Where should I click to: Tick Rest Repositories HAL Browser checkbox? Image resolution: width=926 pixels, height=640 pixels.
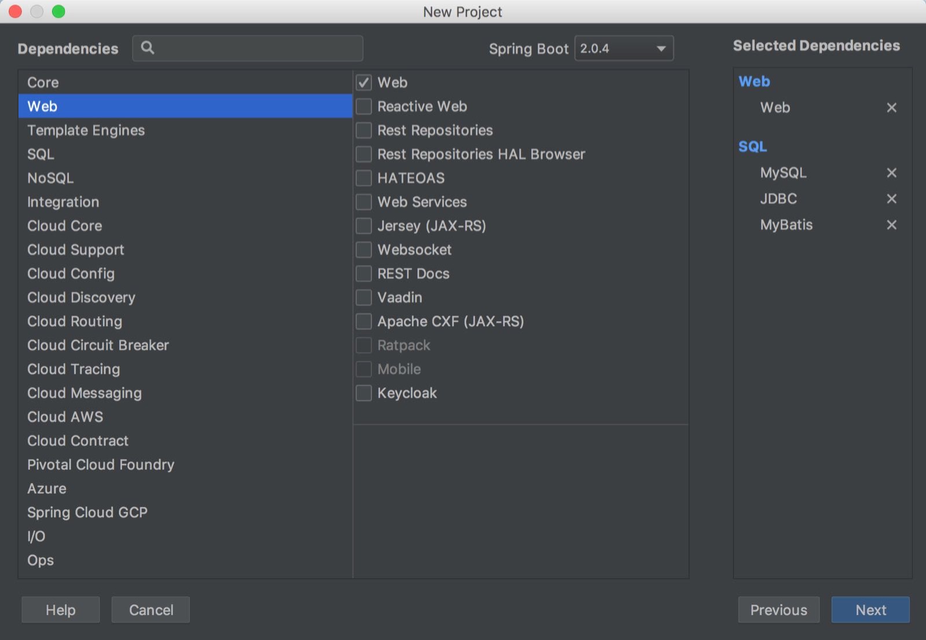[363, 154]
